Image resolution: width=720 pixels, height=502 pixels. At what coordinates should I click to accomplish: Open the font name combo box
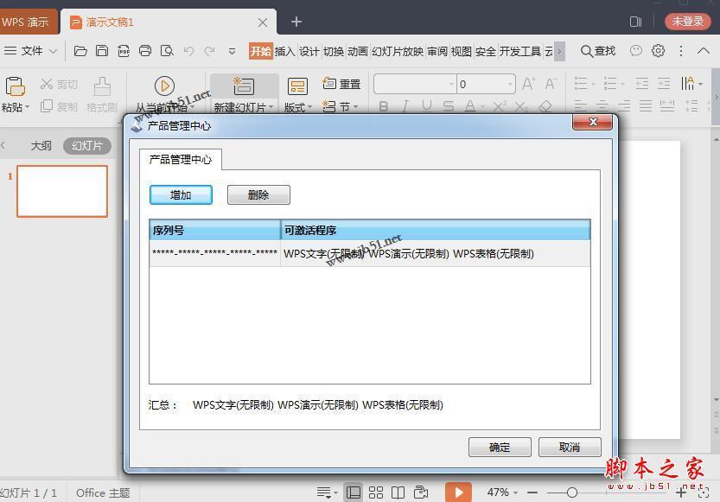pos(415,84)
